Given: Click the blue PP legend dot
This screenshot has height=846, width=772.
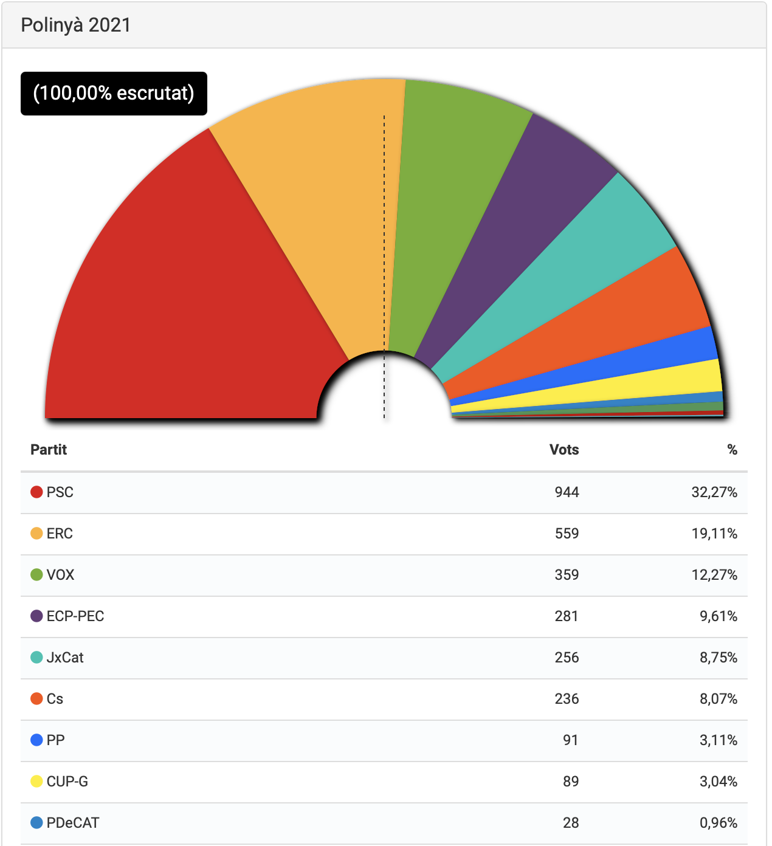Looking at the screenshot, I should [36, 740].
